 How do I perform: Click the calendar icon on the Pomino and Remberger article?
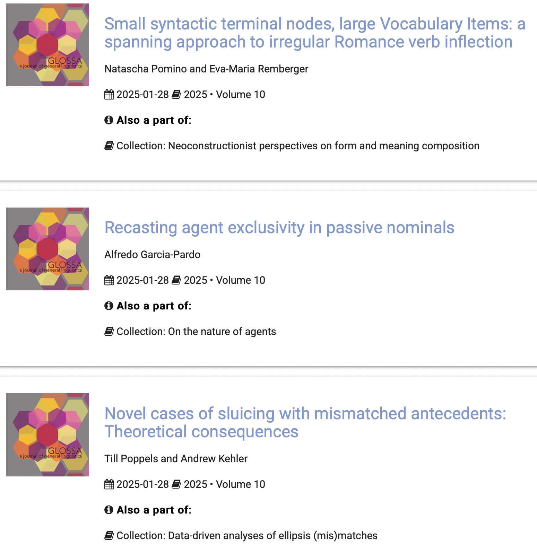109,95
